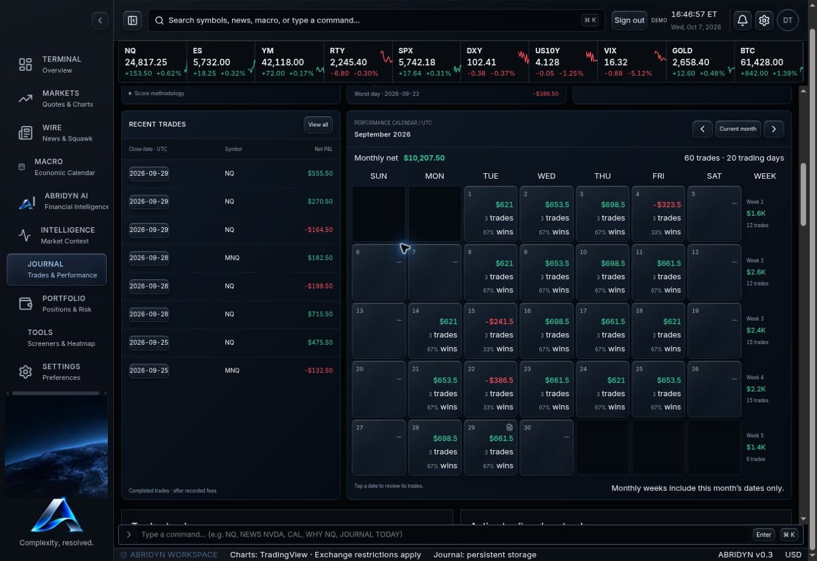Toggle the side panel layout icon

(x=132, y=20)
